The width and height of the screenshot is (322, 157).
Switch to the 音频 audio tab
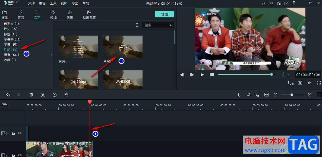21,15
